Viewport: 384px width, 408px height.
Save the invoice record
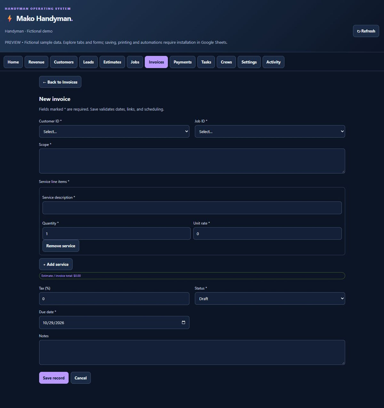(x=54, y=378)
